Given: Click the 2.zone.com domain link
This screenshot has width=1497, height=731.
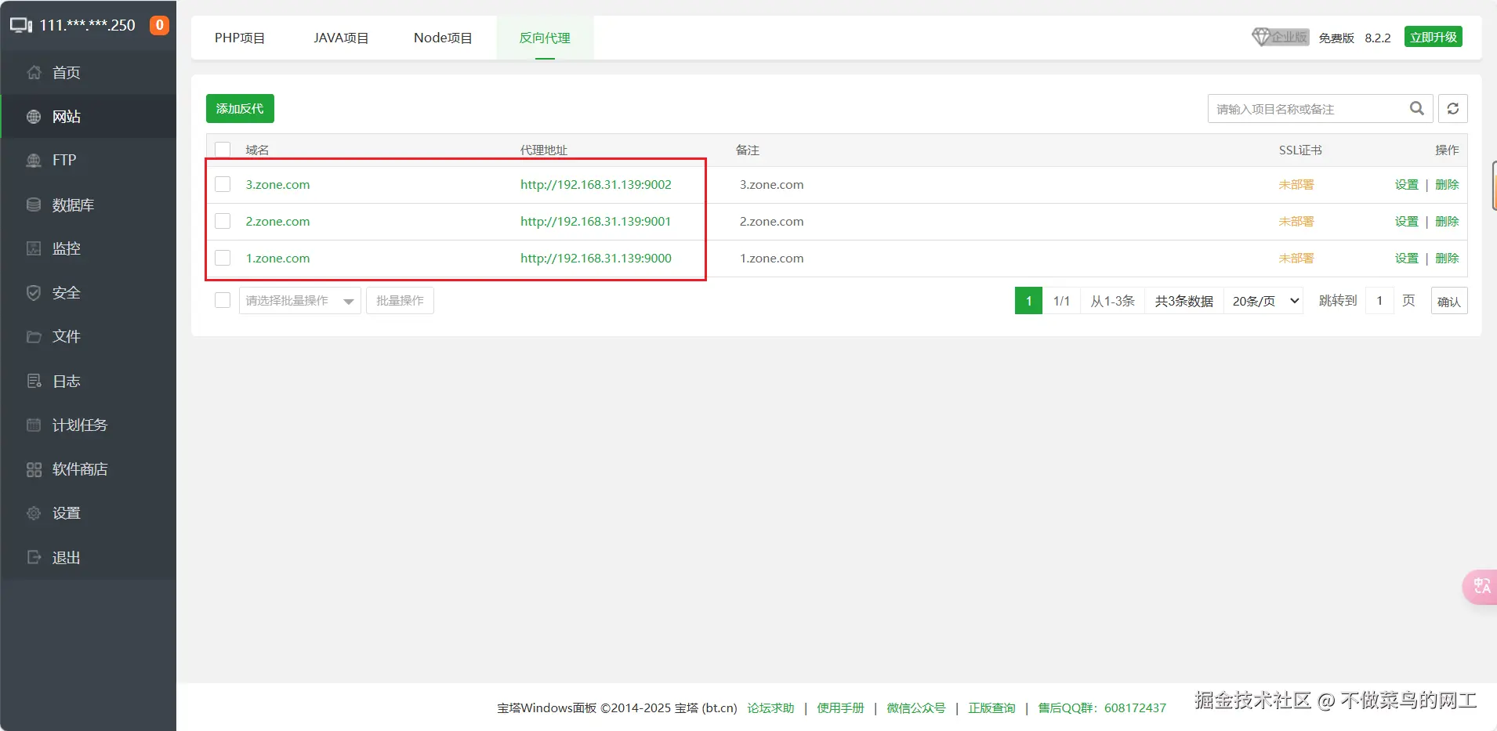Looking at the screenshot, I should [x=277, y=222].
